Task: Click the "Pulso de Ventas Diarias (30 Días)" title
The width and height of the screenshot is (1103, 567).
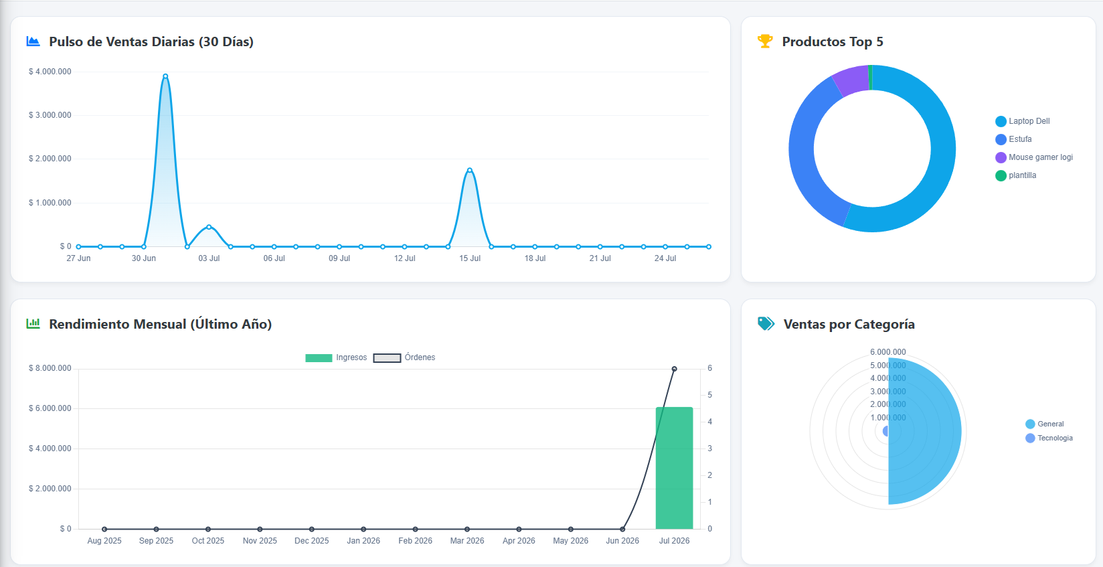Action: point(151,42)
